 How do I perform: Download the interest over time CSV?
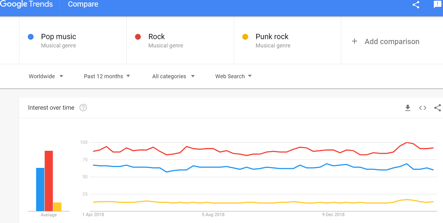tap(408, 108)
